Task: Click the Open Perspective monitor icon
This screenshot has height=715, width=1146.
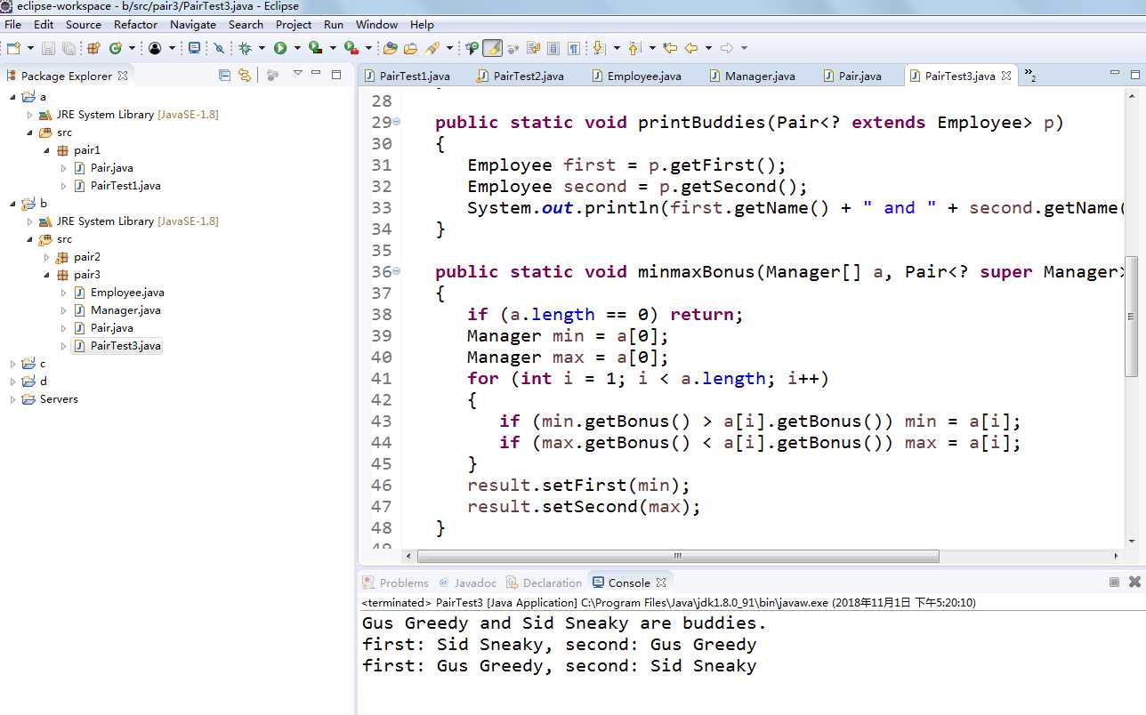Action: (193, 48)
